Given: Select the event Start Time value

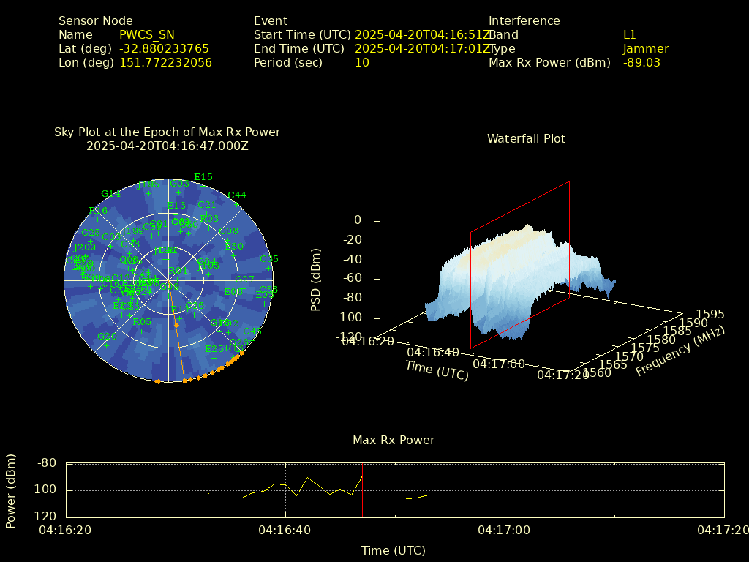Looking at the screenshot, I should click(x=422, y=34).
